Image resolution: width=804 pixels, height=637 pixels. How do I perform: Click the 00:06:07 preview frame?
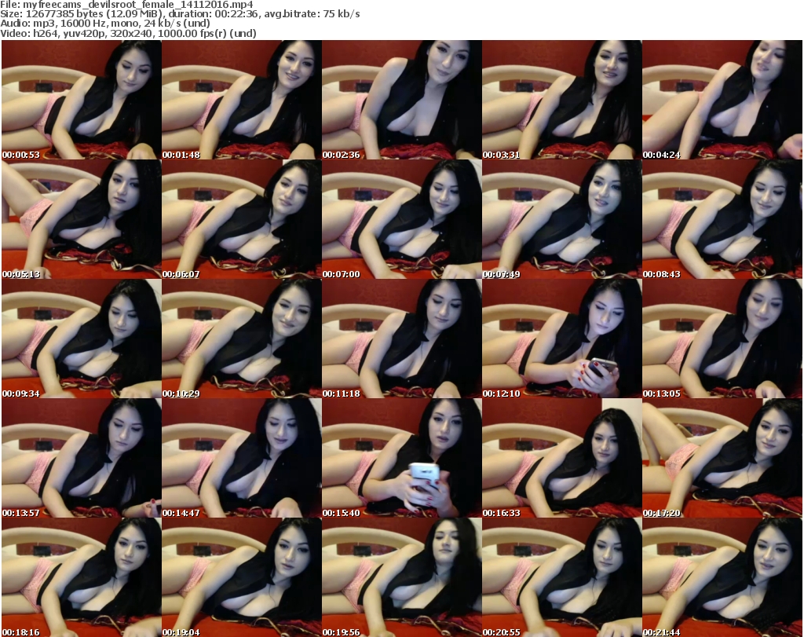coord(241,219)
